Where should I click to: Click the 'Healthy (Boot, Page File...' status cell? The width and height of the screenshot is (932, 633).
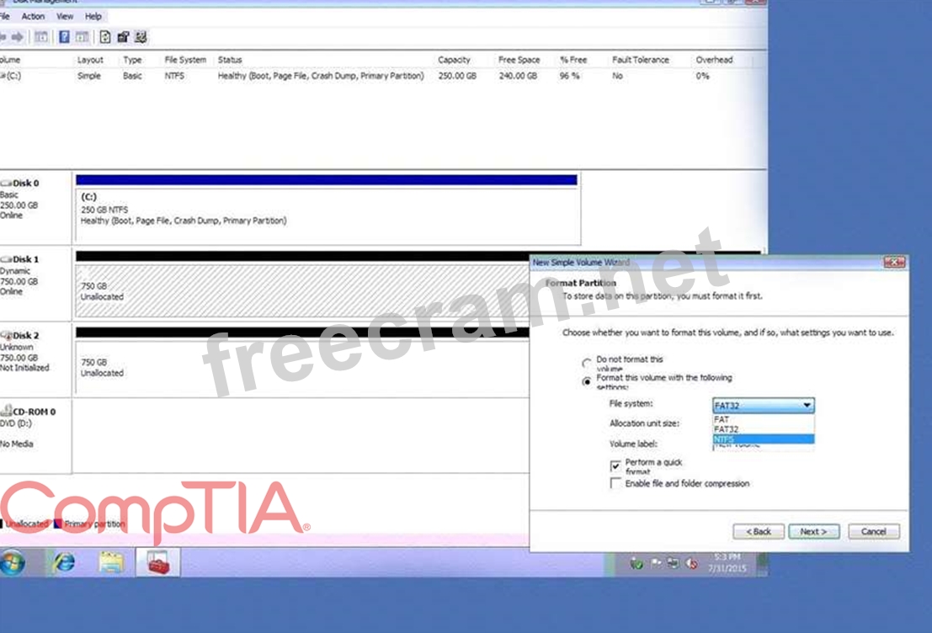(321, 76)
